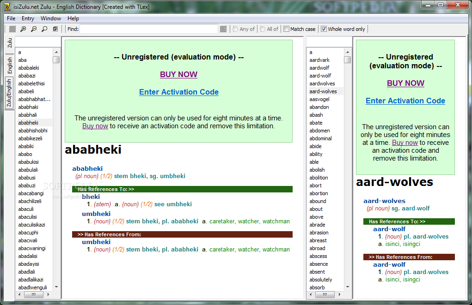Select 'absorb' in the English word list
Screen dimensions: 472x305
click(x=317, y=287)
